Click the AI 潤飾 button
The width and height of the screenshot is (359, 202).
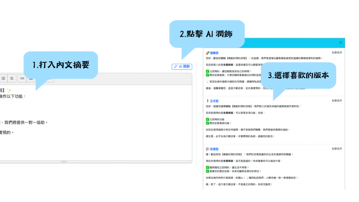[182, 67]
